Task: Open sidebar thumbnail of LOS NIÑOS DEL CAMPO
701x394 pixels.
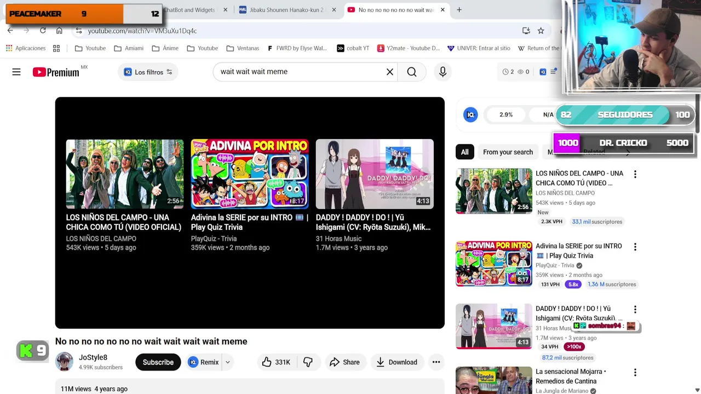Action: [493, 191]
